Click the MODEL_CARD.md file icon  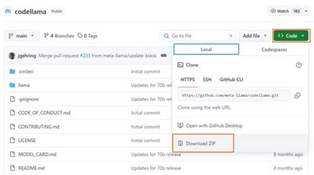tap(12, 154)
